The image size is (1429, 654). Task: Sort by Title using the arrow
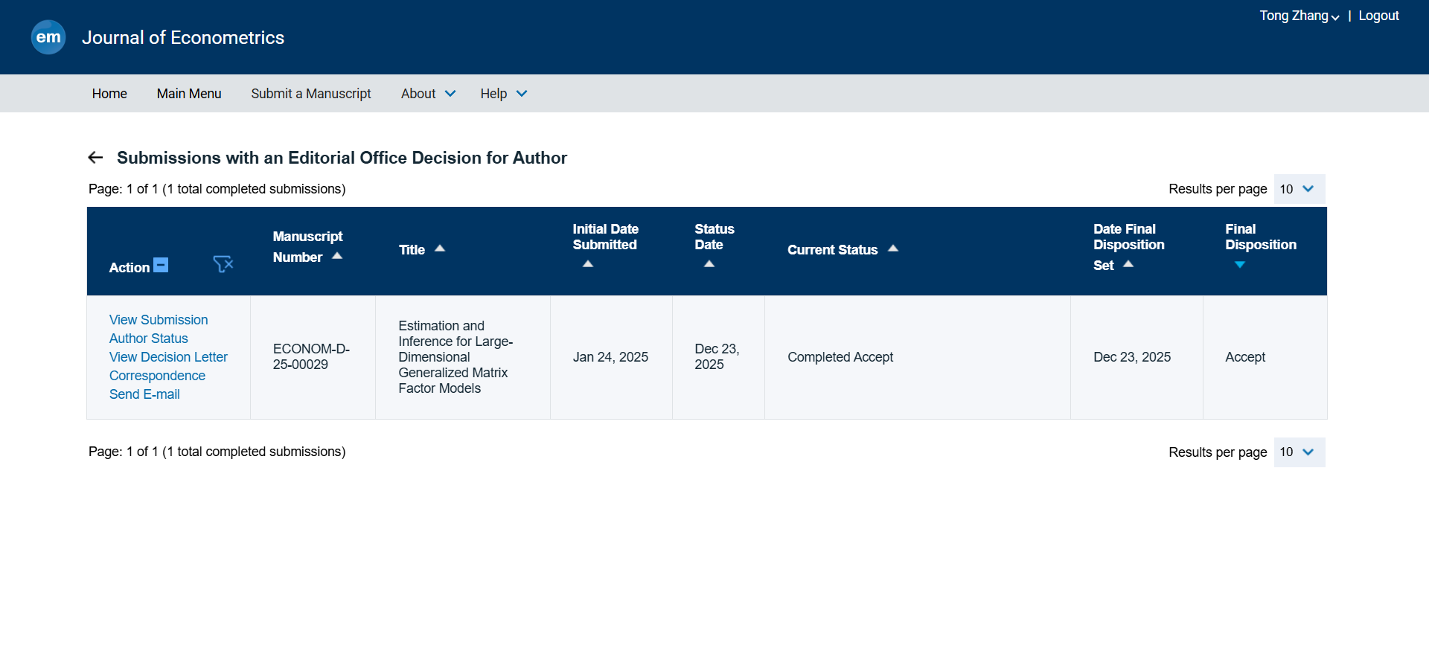point(440,249)
